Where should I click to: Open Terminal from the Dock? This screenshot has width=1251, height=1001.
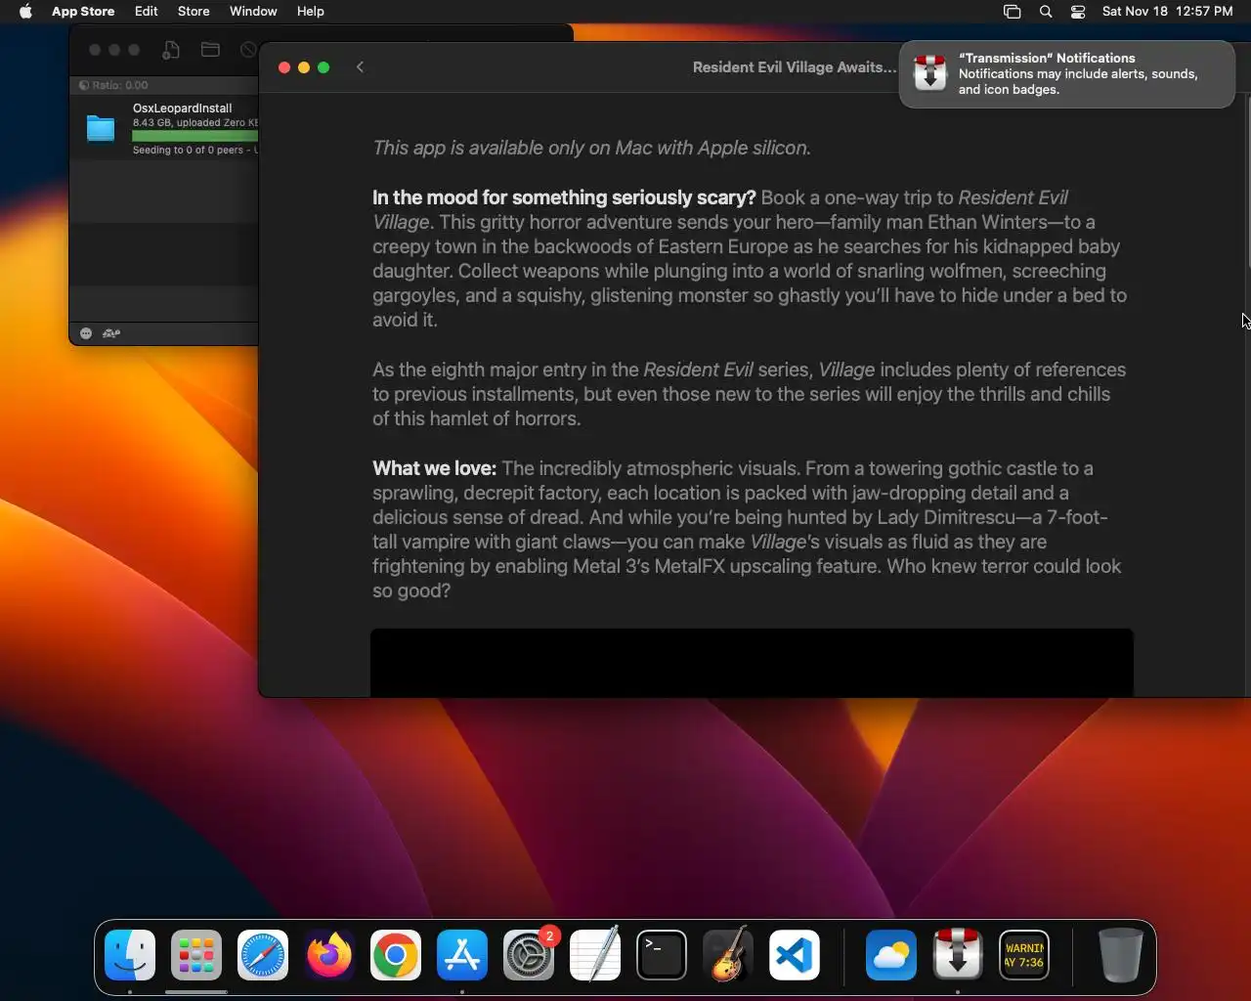662,955
